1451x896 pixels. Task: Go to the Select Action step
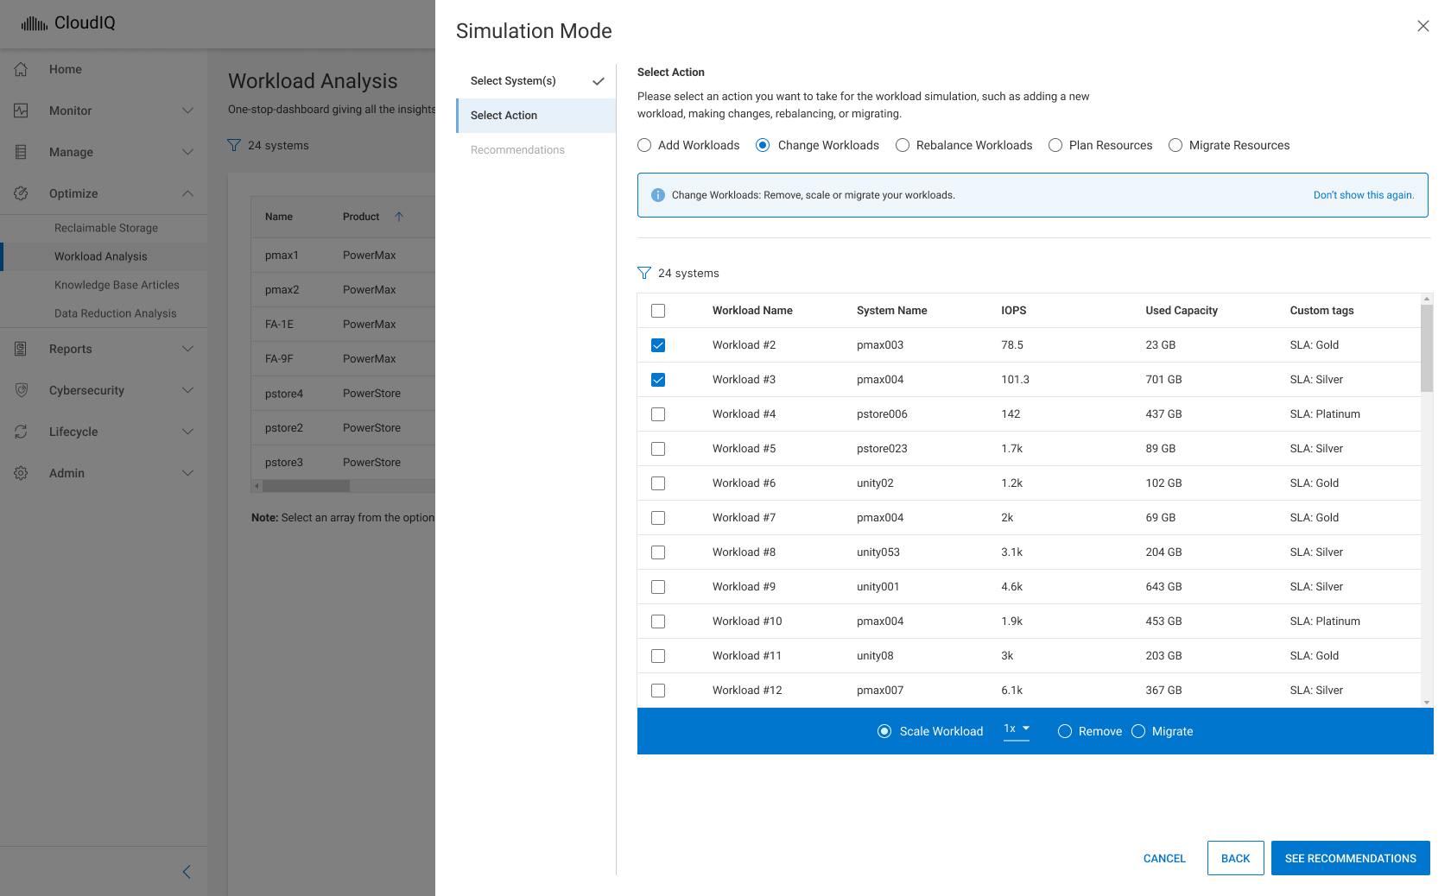point(535,116)
